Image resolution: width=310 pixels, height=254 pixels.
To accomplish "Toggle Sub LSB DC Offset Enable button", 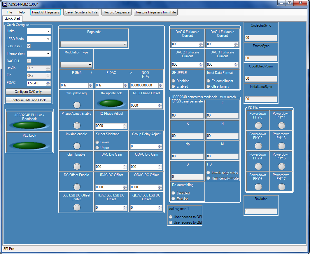I will coord(77,207).
